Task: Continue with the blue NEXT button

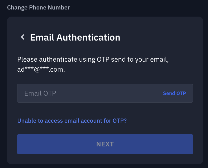Action: coord(105,144)
